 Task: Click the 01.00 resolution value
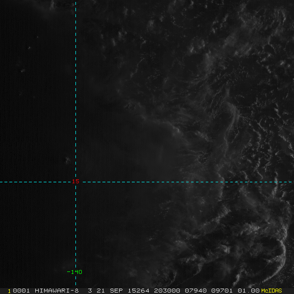[x=248, y=291]
